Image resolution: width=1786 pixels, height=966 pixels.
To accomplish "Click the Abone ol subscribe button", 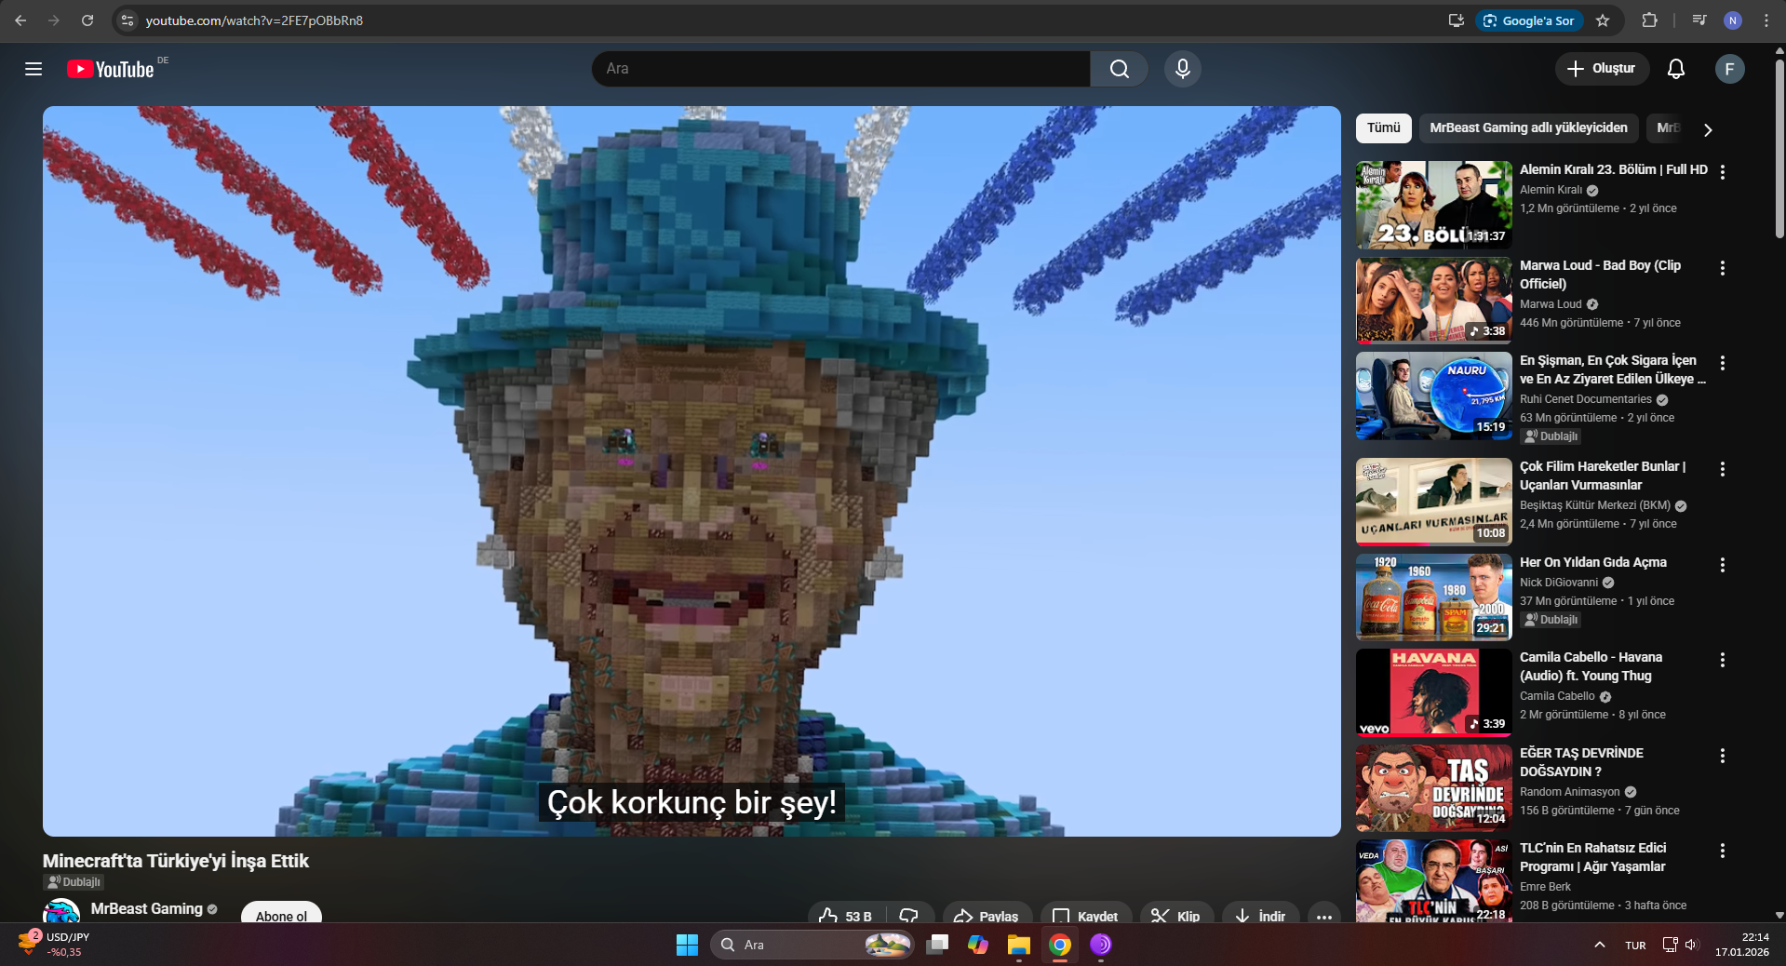I will click(x=281, y=914).
